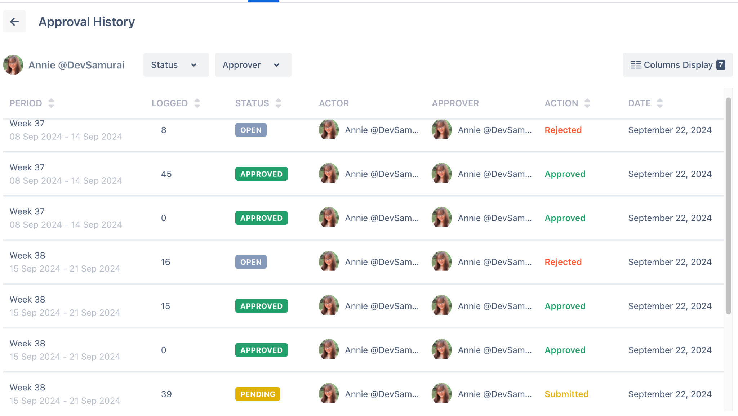The width and height of the screenshot is (738, 416).
Task: Click the columns list icon in Columns Display
Action: (x=635, y=65)
